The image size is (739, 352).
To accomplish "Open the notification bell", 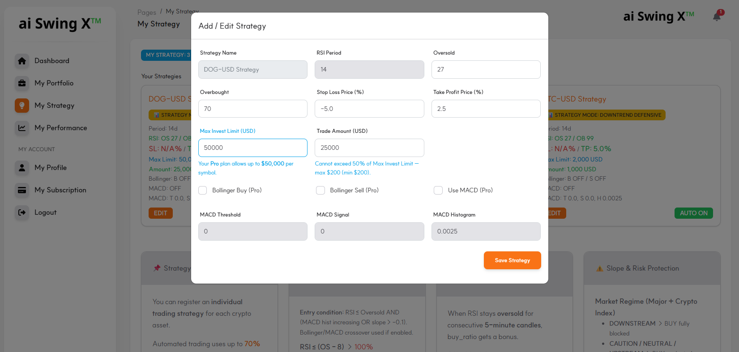I will coord(717,17).
